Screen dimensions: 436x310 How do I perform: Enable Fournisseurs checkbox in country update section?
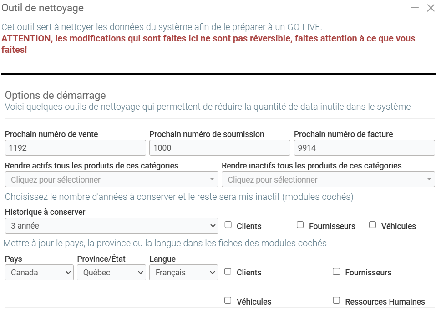click(336, 272)
